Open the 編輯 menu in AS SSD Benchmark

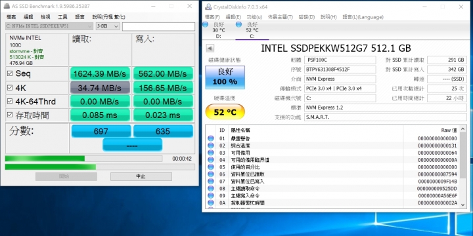[28, 17]
